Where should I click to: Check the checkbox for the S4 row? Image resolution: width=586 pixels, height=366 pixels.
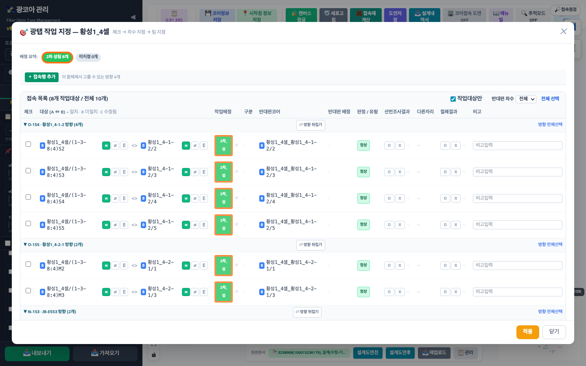click(x=28, y=197)
